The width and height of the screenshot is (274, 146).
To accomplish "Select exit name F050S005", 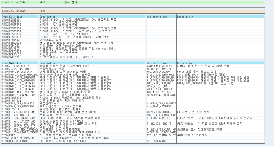I will 15,31.
